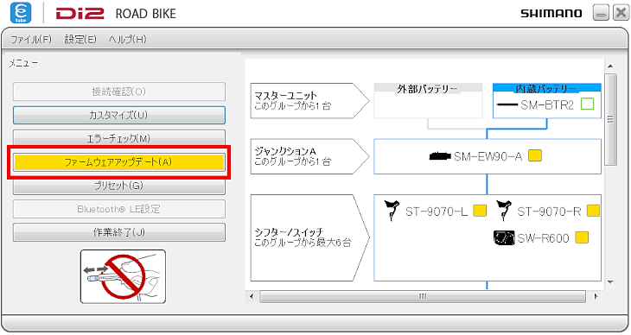
Task: Click the 内蔵バッテリー header
Action: pyautogui.click(x=547, y=88)
